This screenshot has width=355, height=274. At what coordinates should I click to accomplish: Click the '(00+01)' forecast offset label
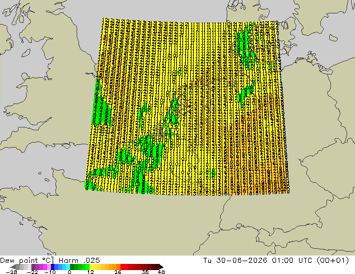pyautogui.click(x=333, y=261)
